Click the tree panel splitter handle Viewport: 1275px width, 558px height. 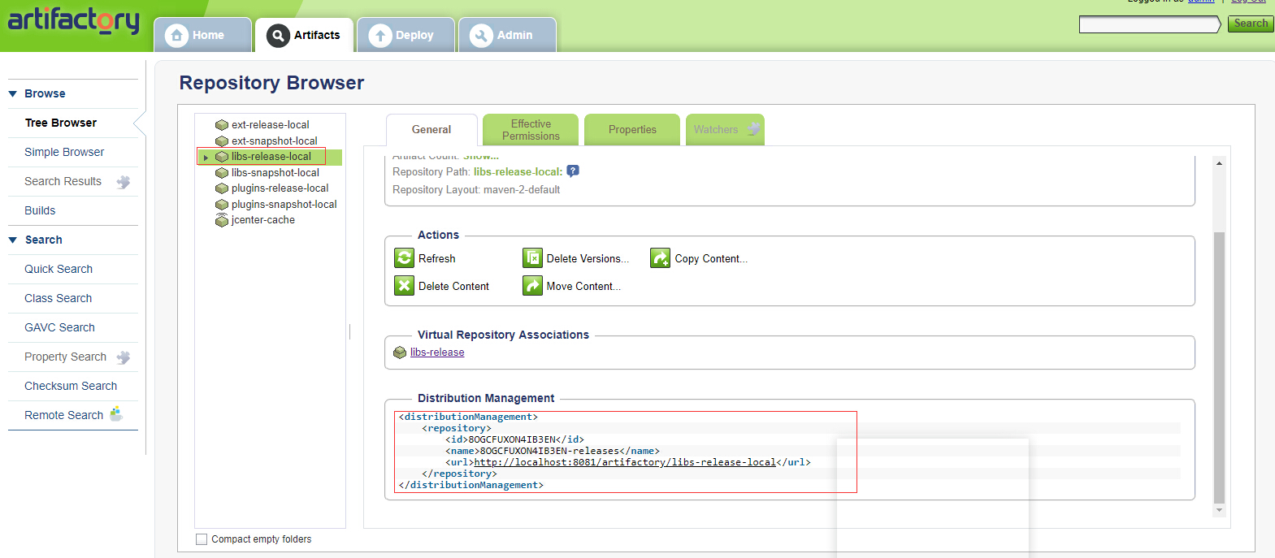[350, 331]
